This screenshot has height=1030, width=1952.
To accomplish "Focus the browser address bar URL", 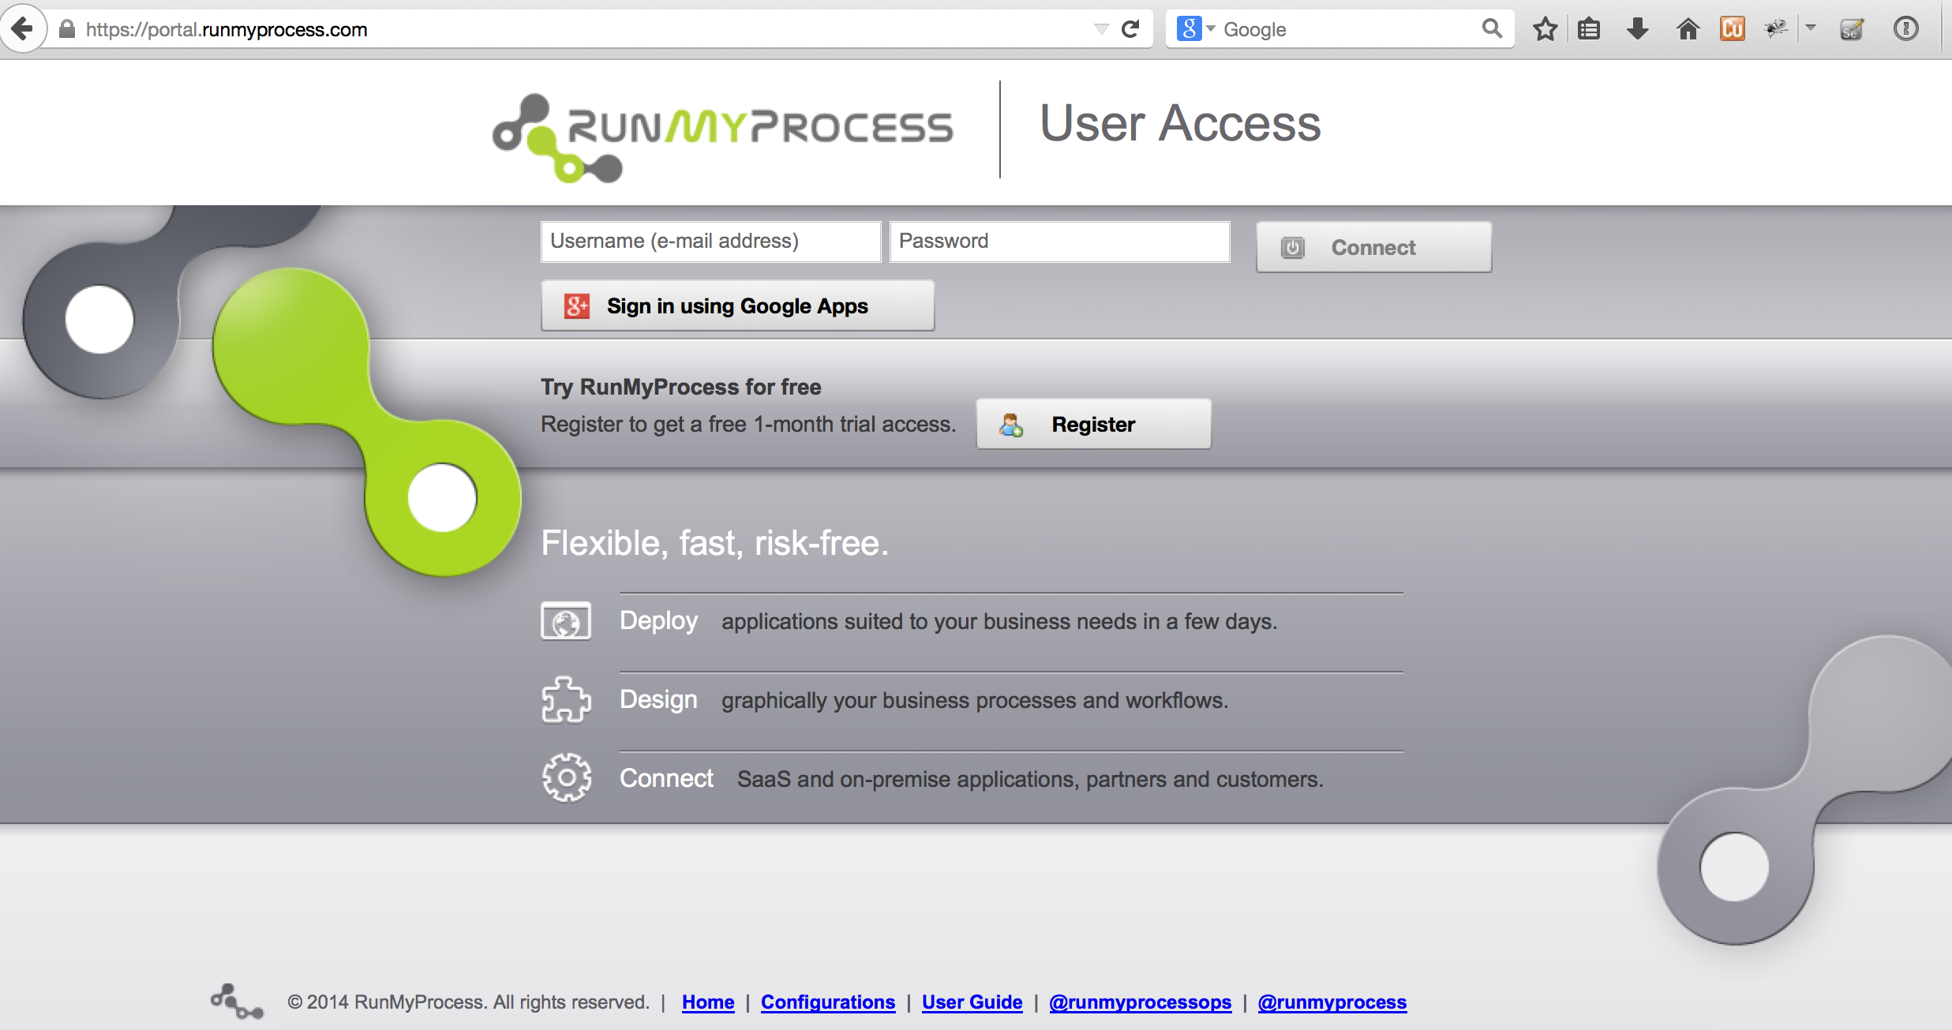I will pyautogui.click(x=584, y=29).
